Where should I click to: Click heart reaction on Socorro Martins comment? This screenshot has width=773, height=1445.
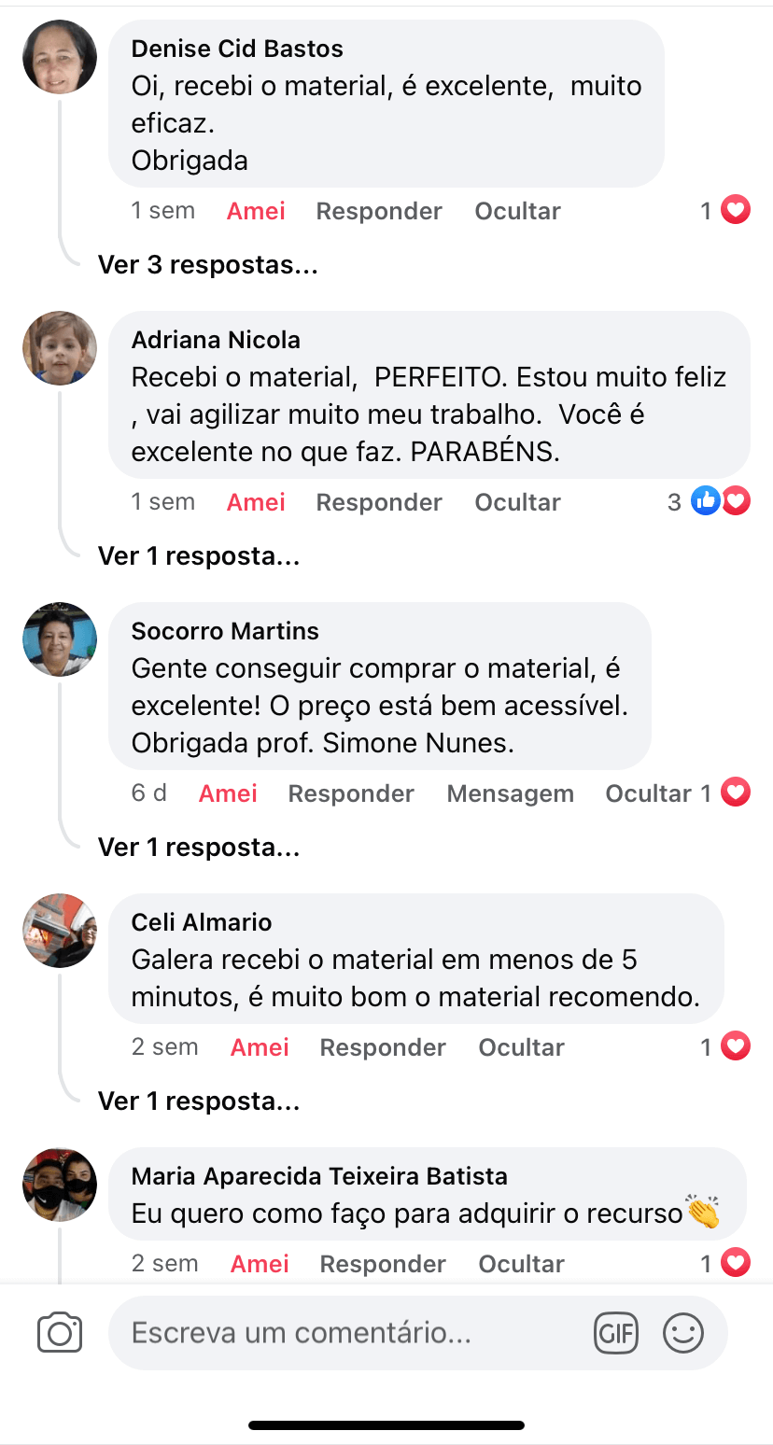pos(736,793)
